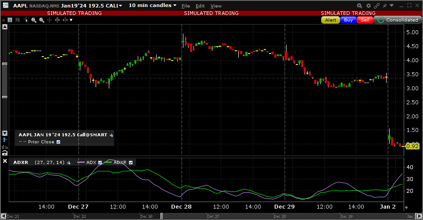Edit AAPL Call@SMART series wrench
The image size is (423, 220).
coord(111,135)
